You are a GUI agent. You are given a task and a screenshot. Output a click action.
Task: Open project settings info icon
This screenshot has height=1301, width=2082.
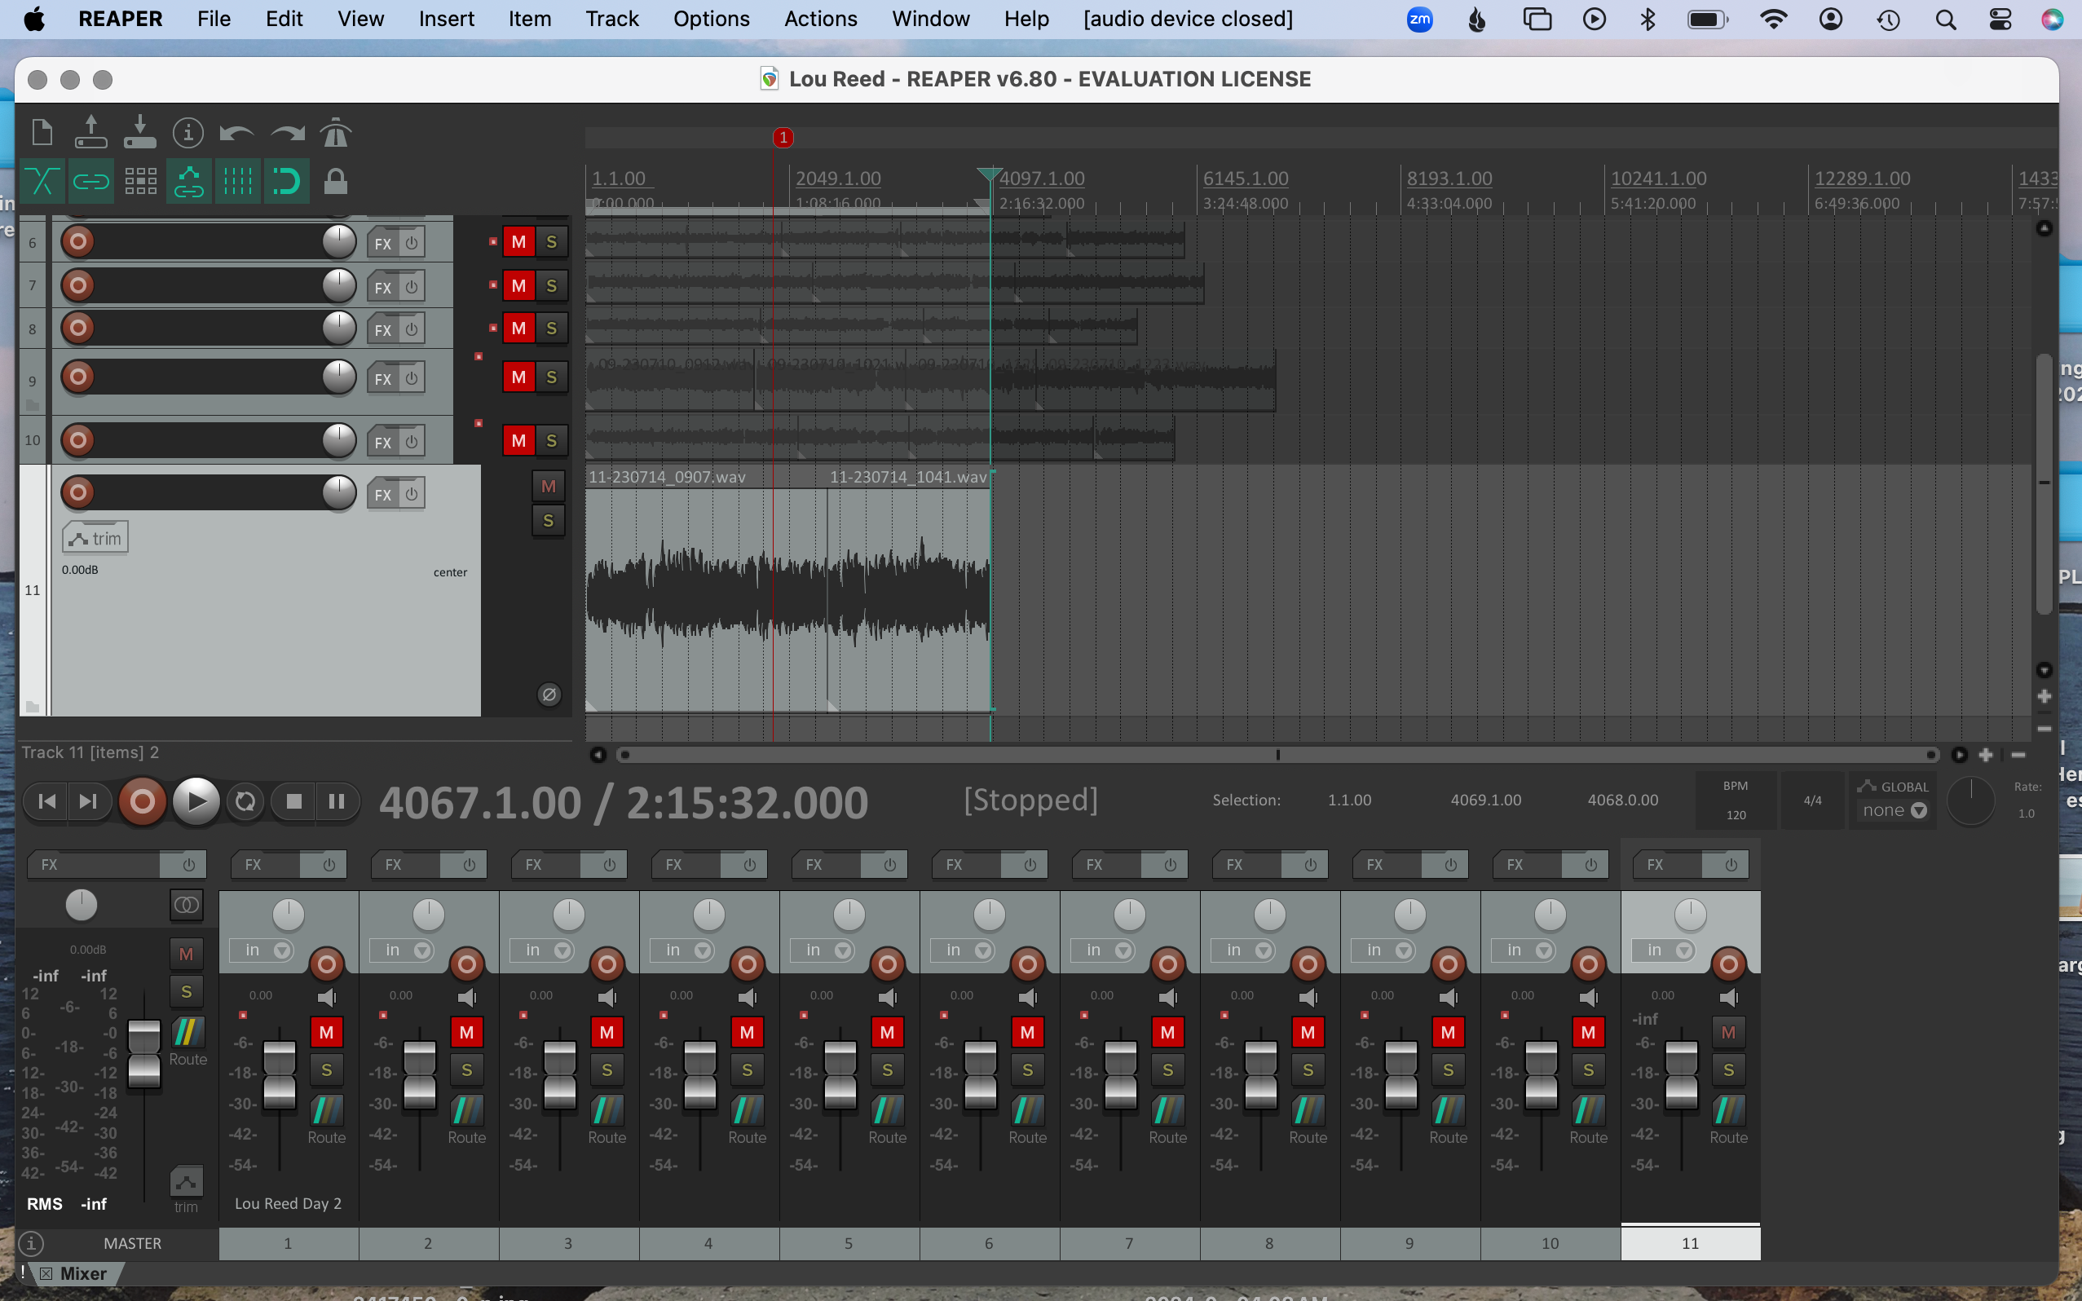click(x=187, y=134)
